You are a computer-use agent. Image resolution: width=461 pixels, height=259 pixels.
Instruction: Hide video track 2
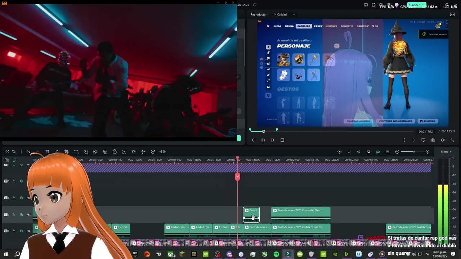point(29,231)
